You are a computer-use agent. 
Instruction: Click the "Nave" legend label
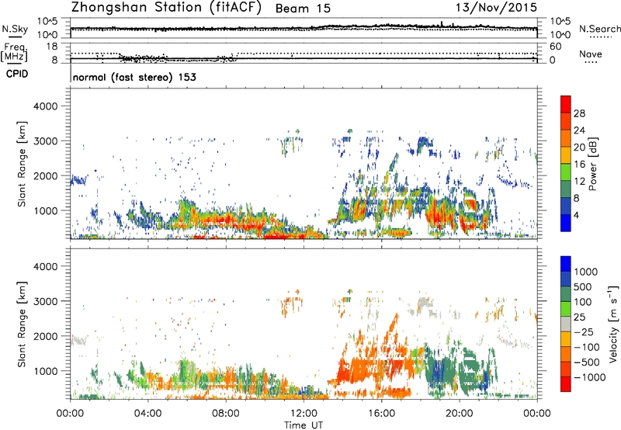[x=591, y=54]
